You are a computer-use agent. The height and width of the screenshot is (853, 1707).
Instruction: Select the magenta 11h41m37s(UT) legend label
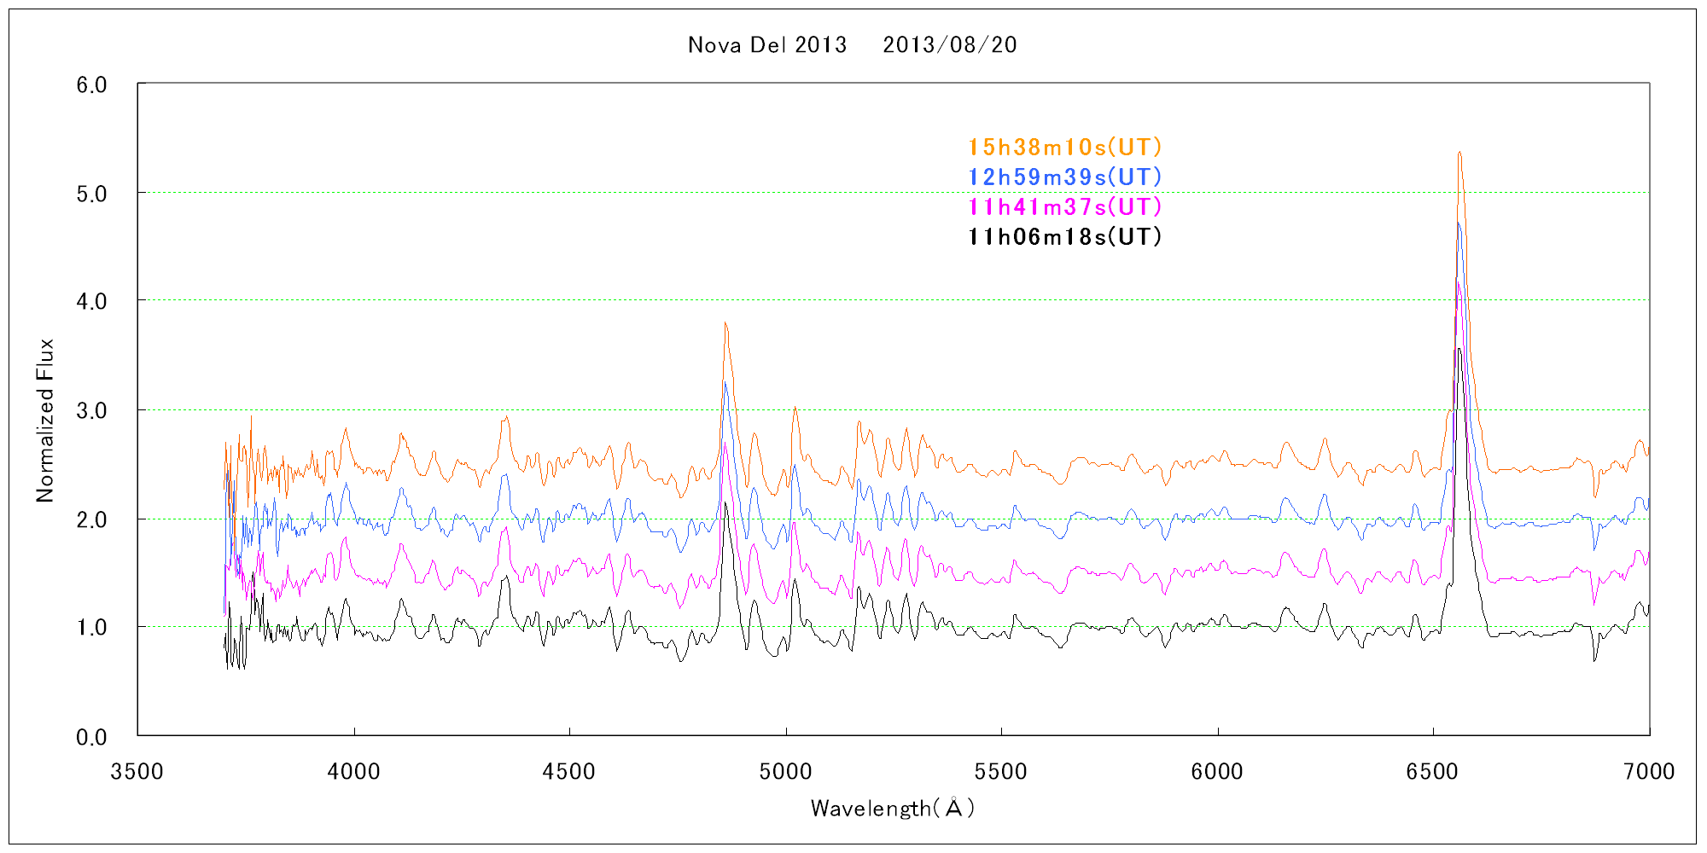[1064, 207]
